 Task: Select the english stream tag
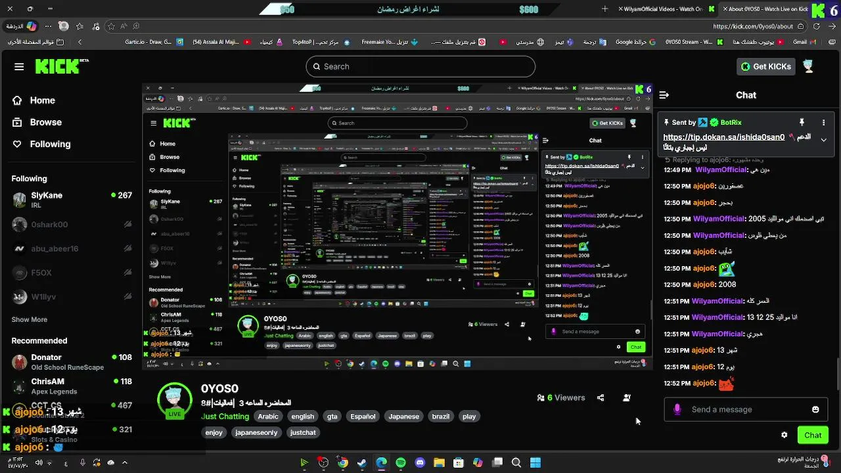coord(303,417)
